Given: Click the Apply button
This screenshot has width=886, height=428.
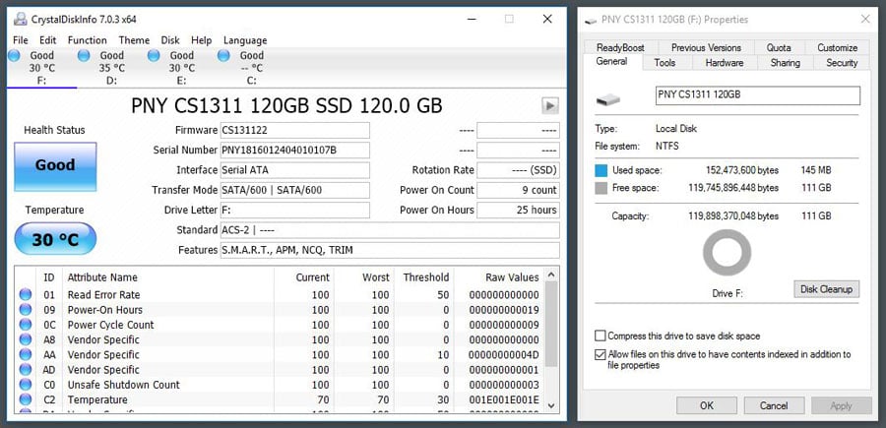Looking at the screenshot, I should coord(842,405).
